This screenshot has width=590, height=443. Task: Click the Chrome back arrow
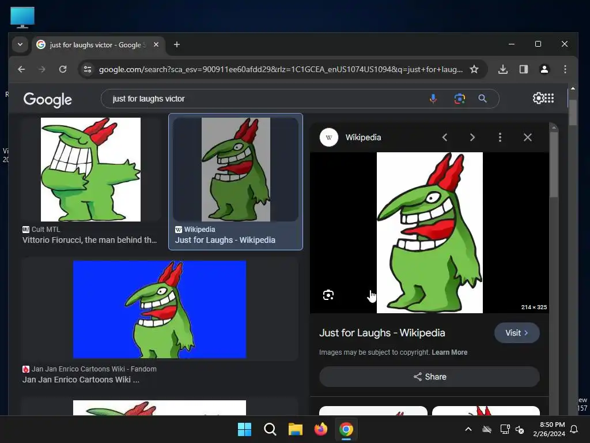21,69
